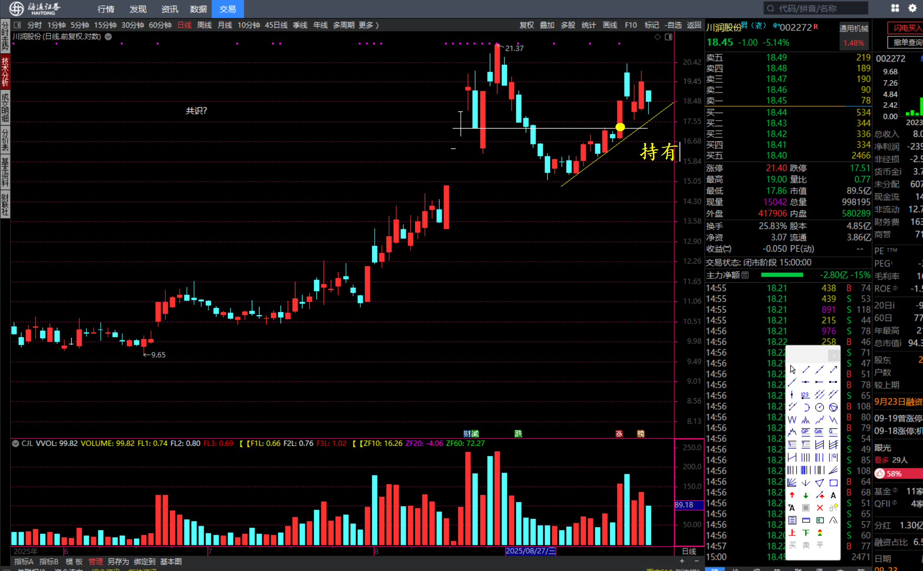Switch to the 交易 top tab

coord(228,9)
